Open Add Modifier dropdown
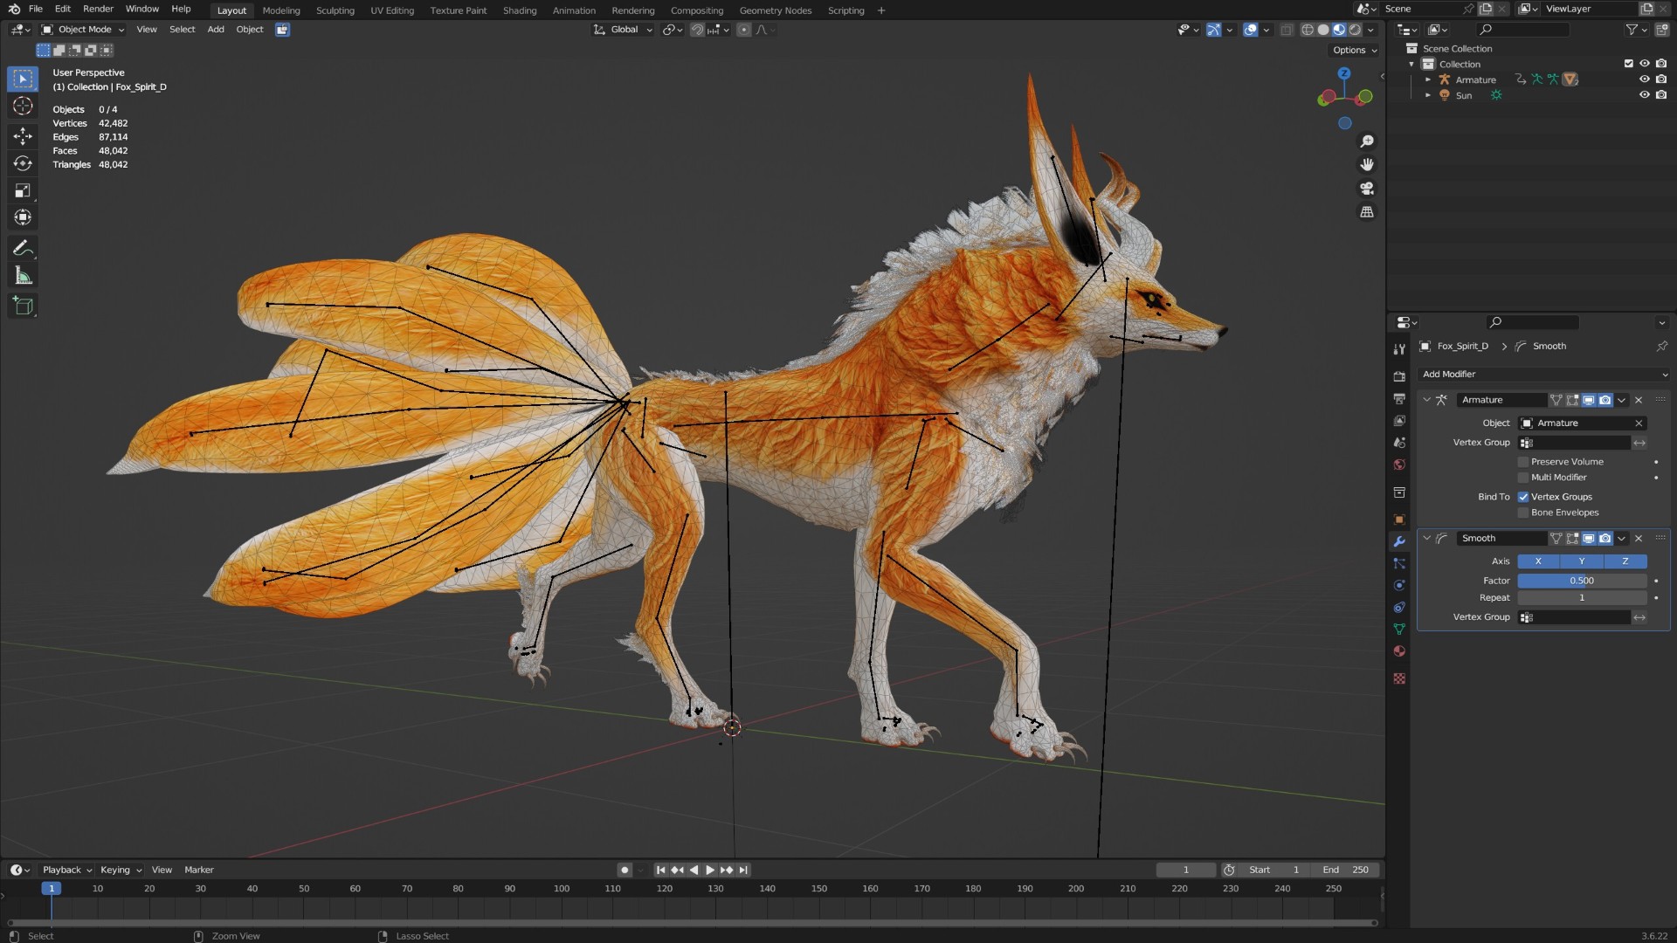Viewport: 1677px width, 943px height. (x=1543, y=375)
